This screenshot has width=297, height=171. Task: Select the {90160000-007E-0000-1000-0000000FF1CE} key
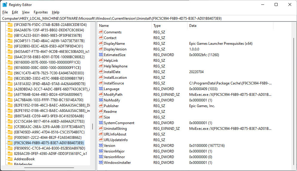tap(47, 62)
